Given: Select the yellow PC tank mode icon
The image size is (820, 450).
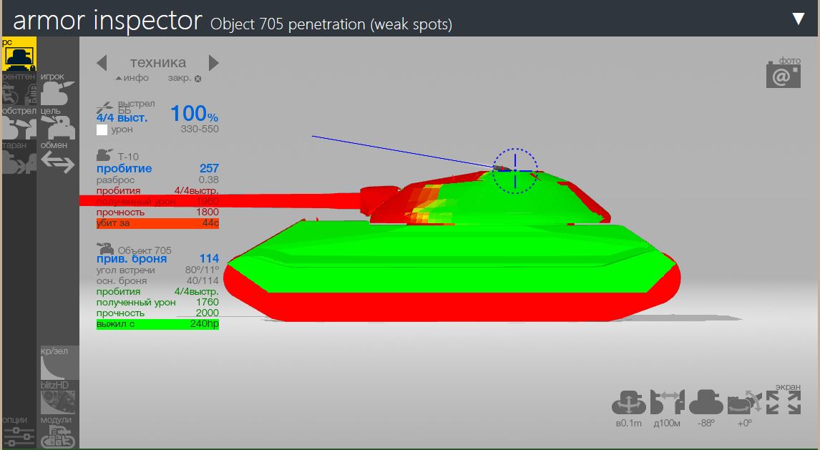Looking at the screenshot, I should point(19,54).
